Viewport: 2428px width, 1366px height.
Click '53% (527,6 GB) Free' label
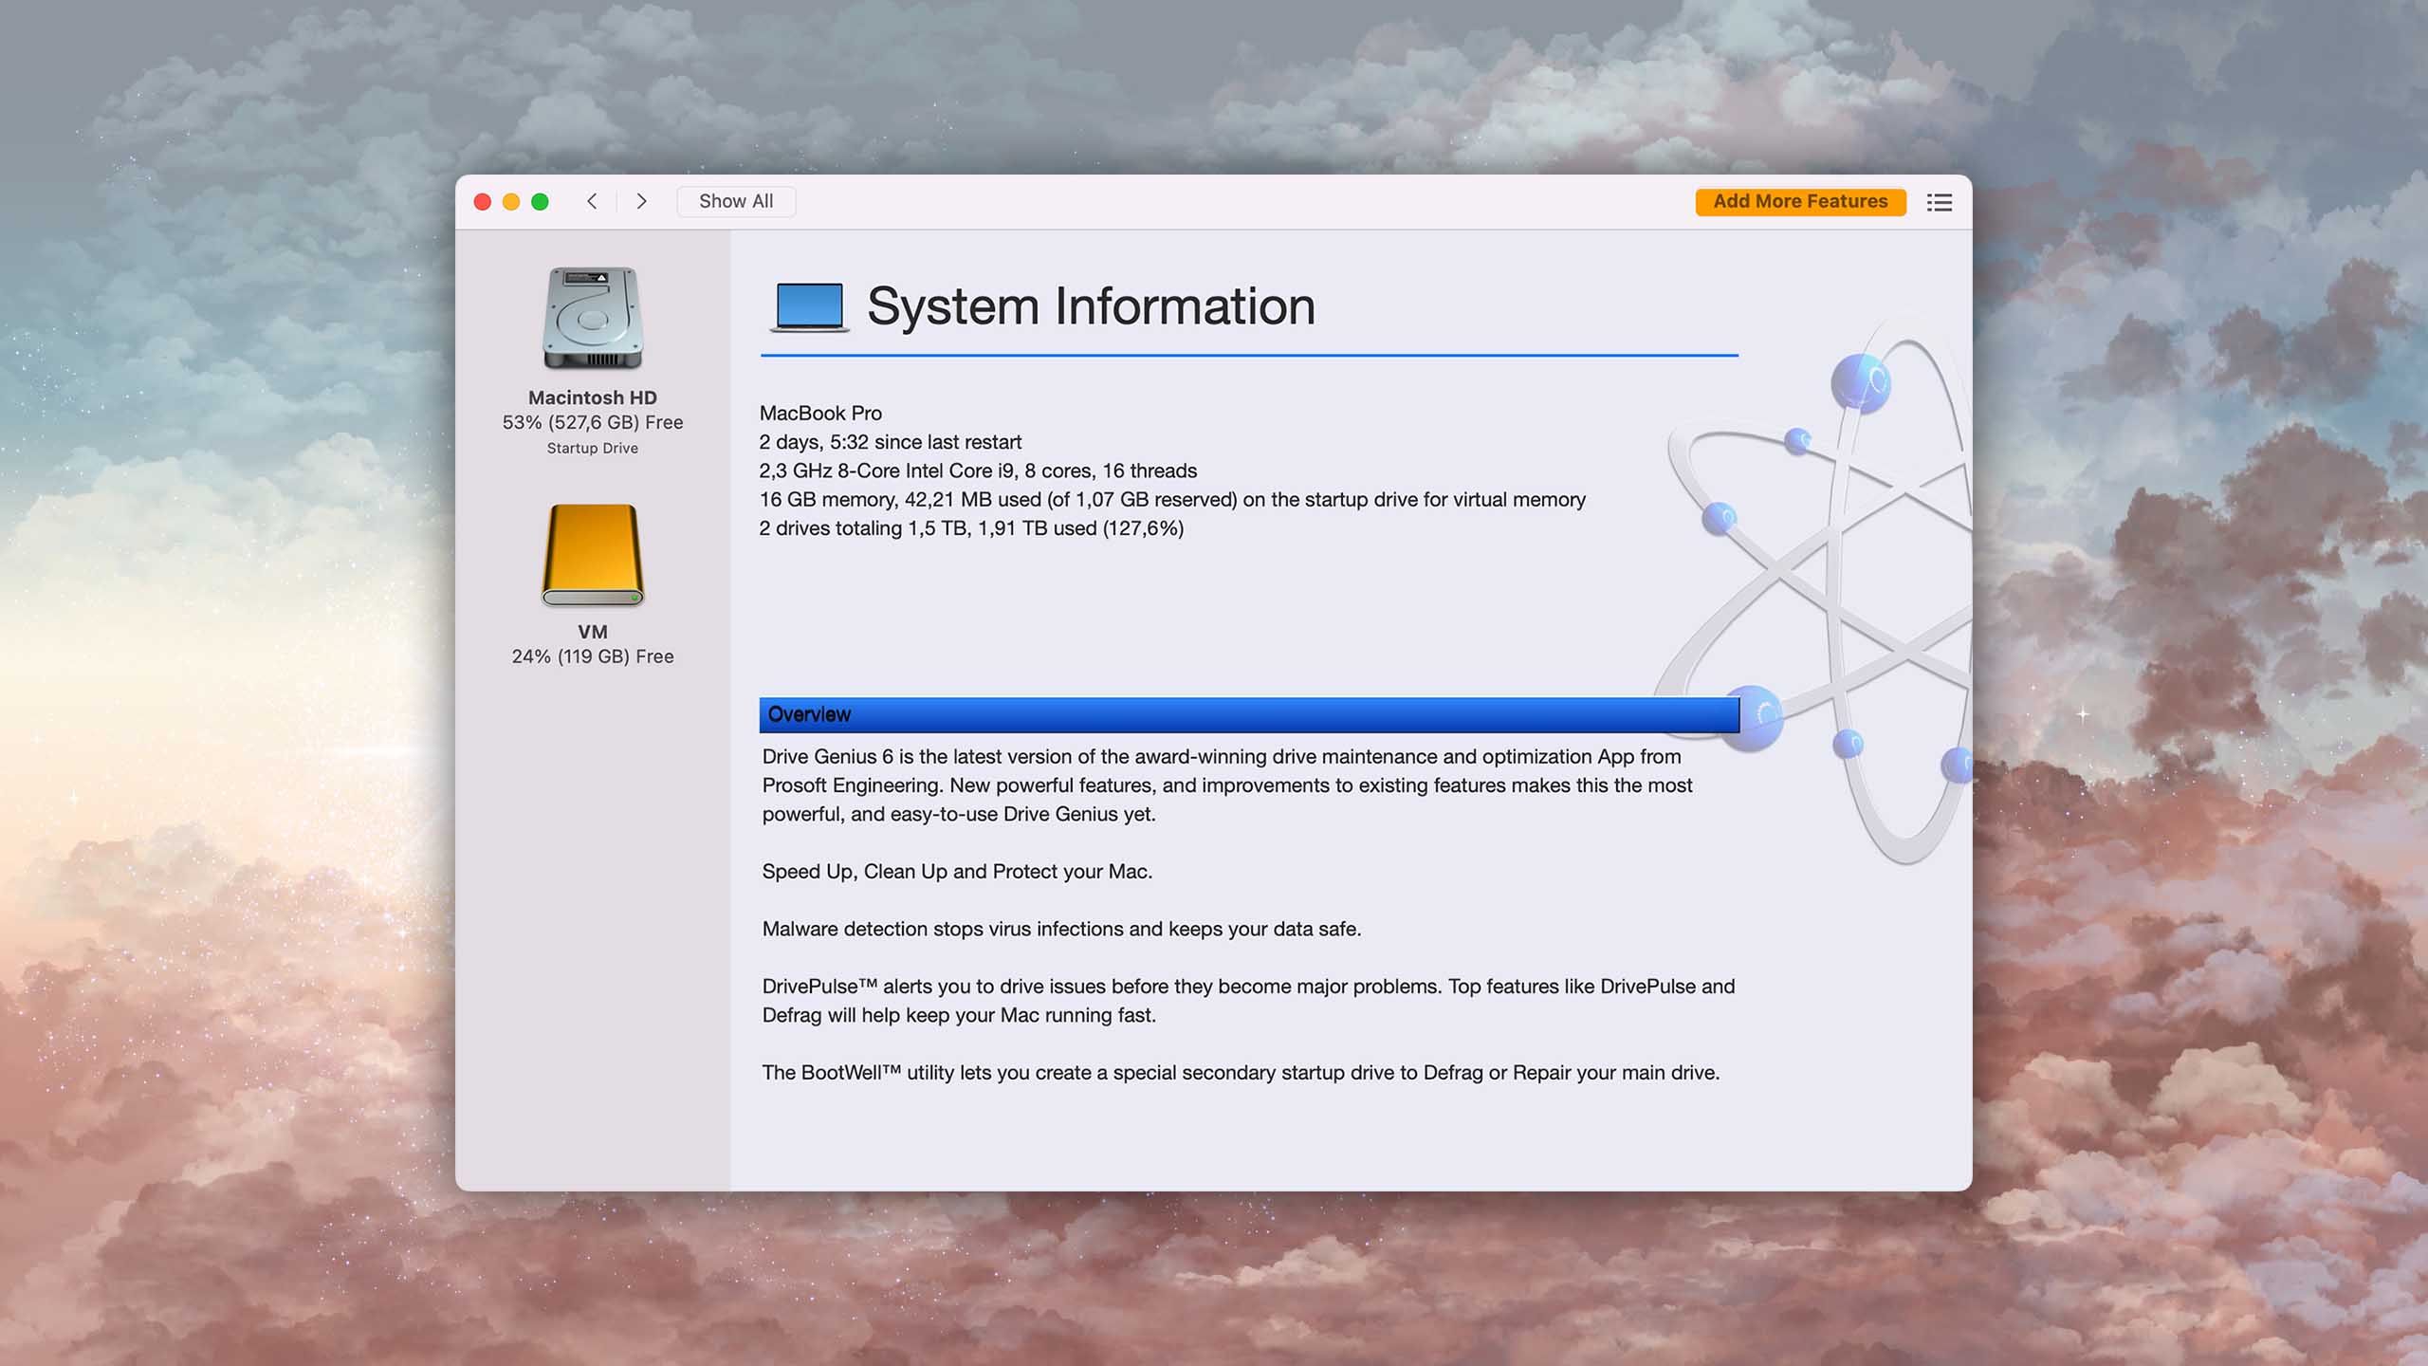tap(593, 422)
